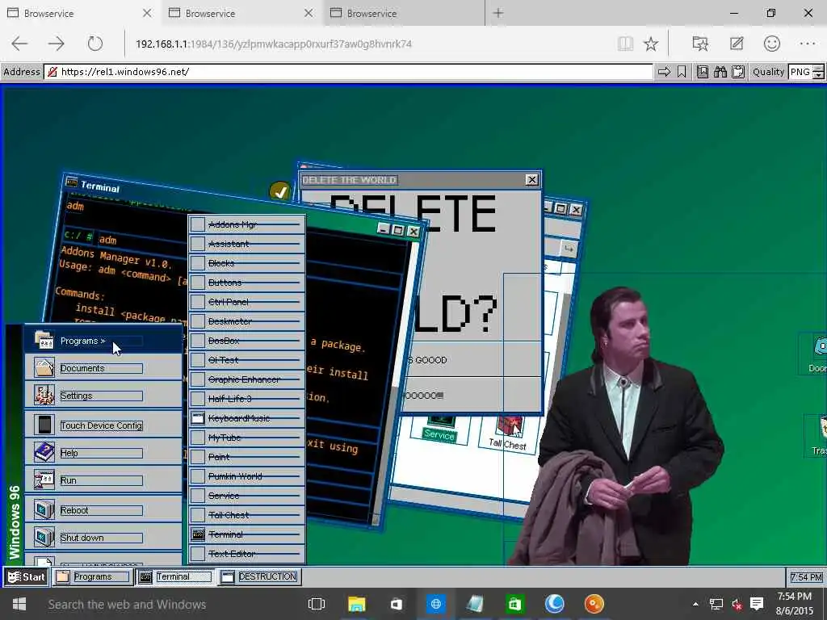Launch Deskmeter from Programs list
This screenshot has width=827, height=620.
click(247, 321)
